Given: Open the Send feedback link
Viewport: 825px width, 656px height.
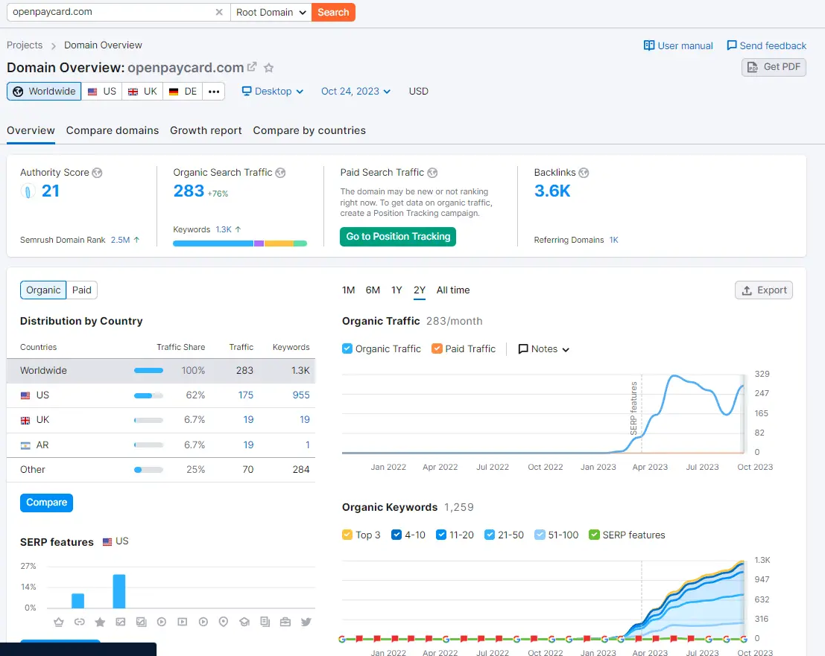Looking at the screenshot, I should (x=766, y=45).
